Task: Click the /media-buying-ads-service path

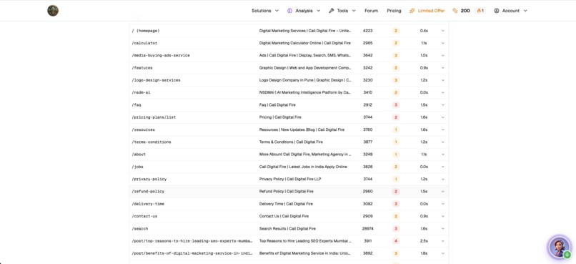Action: pyautogui.click(x=161, y=56)
